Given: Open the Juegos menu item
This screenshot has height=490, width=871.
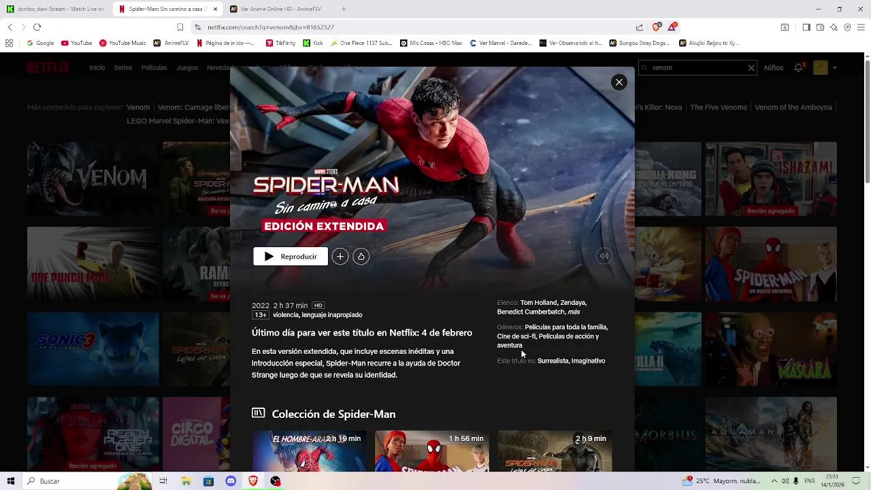Looking at the screenshot, I should pos(187,68).
